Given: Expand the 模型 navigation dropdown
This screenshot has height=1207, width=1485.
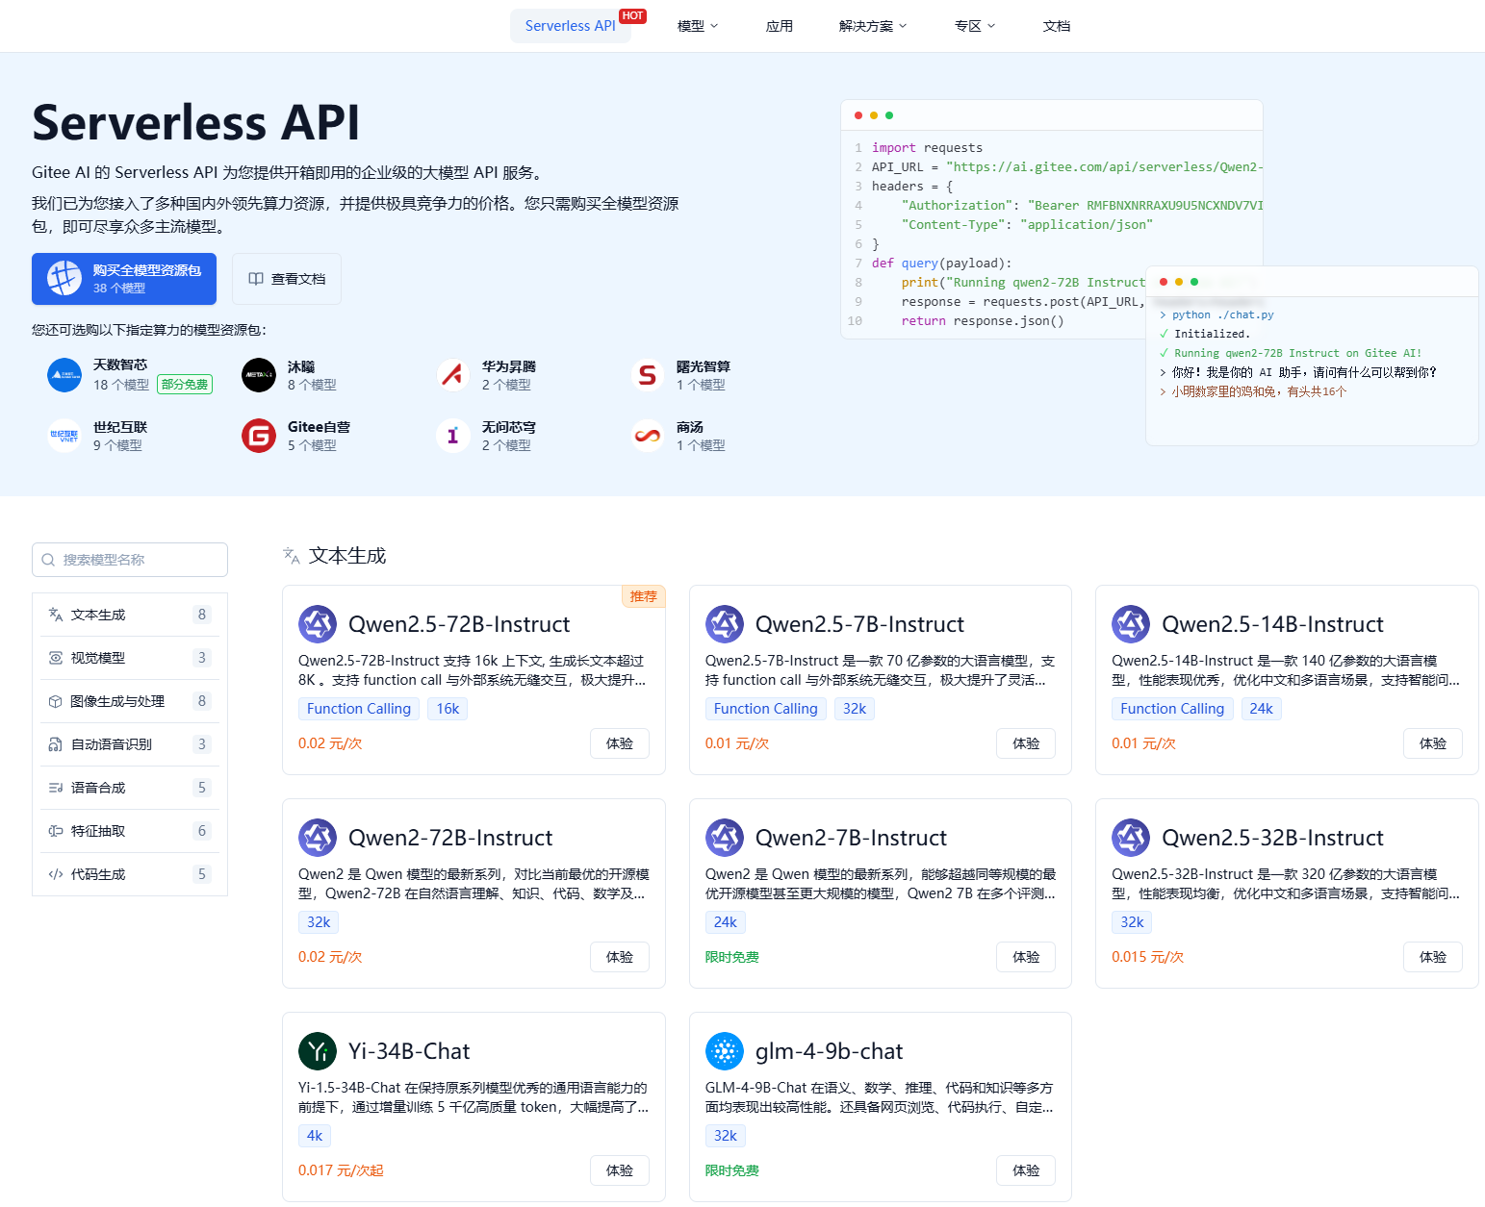Looking at the screenshot, I should [698, 26].
